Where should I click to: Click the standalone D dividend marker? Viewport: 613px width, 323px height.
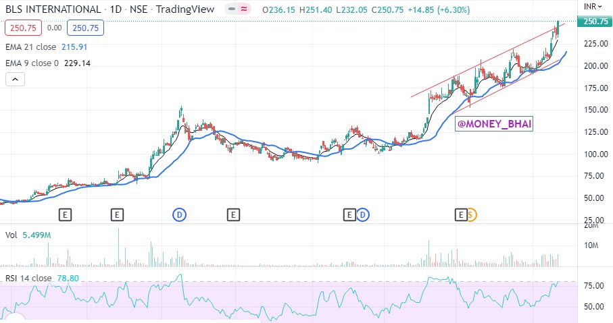coord(180,214)
